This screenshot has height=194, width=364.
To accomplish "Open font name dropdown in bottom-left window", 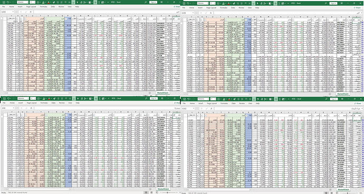I will point(28,98).
